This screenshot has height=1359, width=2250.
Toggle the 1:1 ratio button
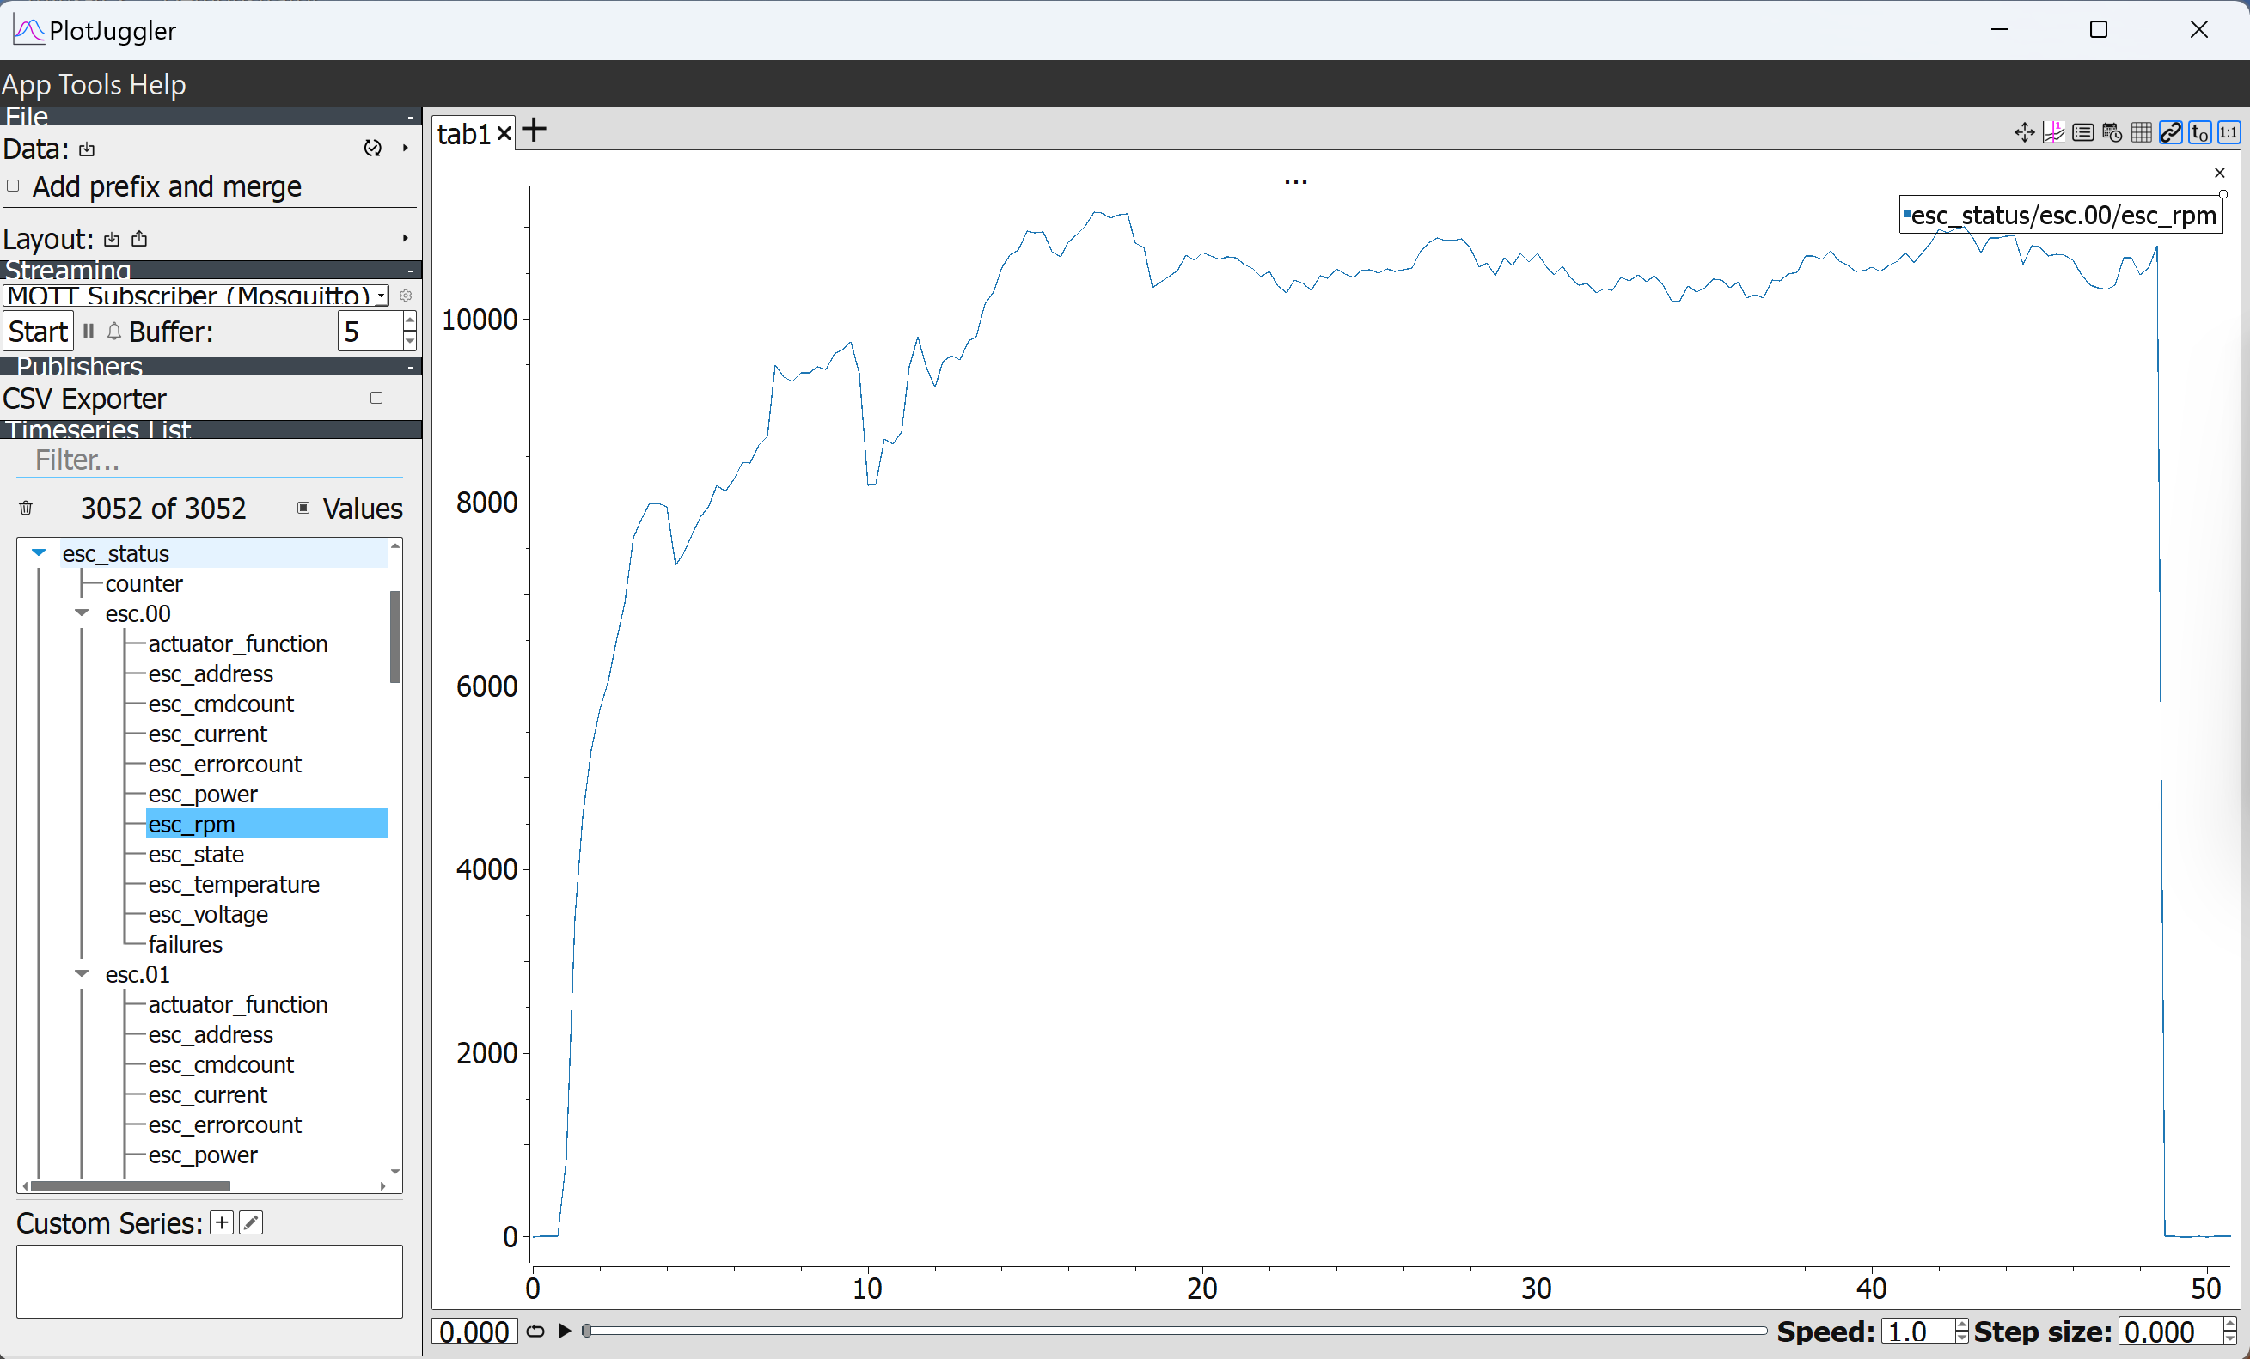[2229, 133]
